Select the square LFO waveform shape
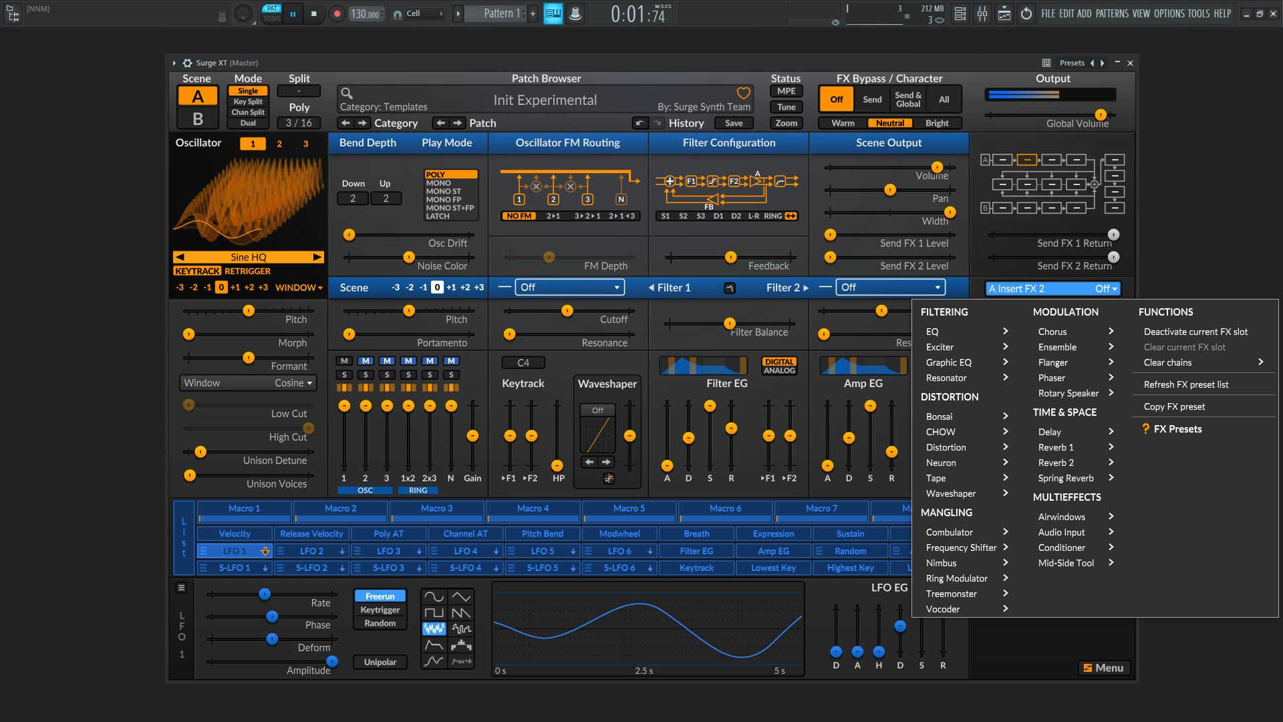Viewport: 1283px width, 722px height. click(434, 612)
